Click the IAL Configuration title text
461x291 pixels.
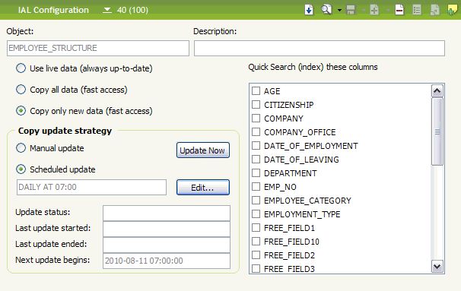(53, 11)
